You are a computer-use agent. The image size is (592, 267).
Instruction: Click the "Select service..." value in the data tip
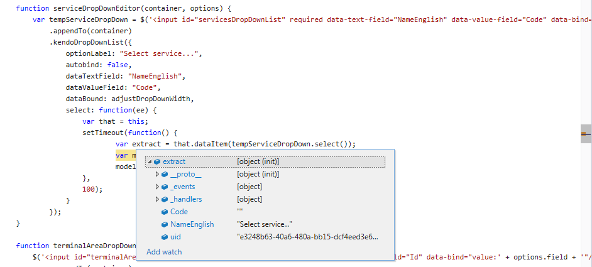(265, 224)
